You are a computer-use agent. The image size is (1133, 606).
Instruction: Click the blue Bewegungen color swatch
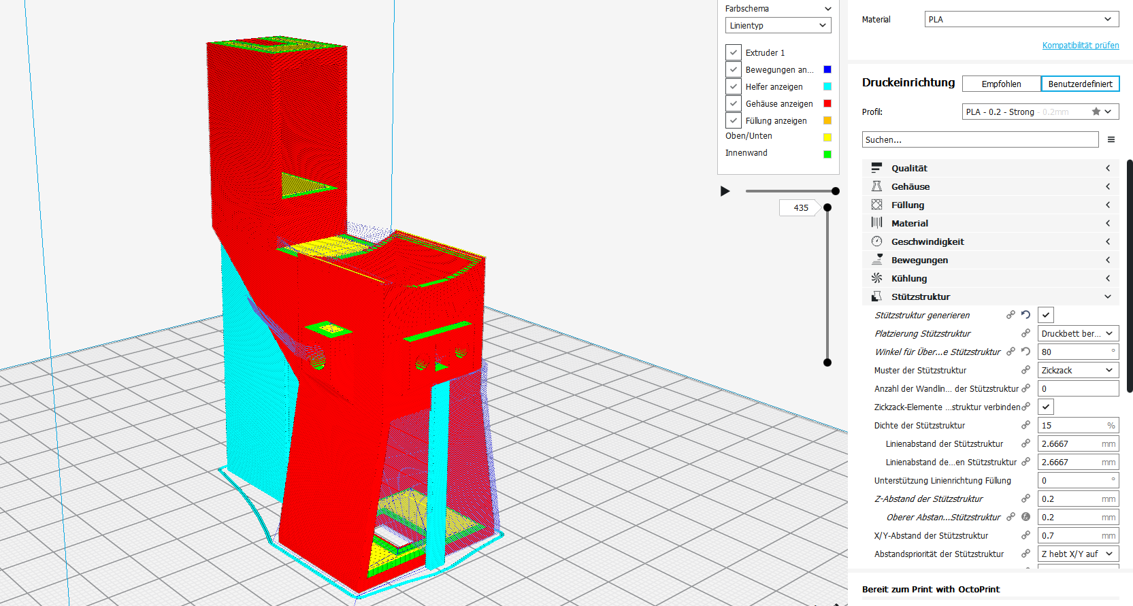pos(827,69)
